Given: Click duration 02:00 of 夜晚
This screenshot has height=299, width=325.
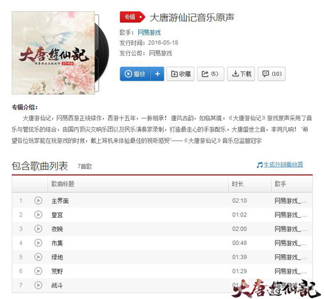Looking at the screenshot, I should coord(239,229).
